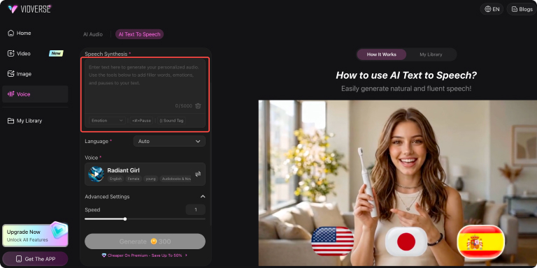Screen dimensions: 537x268
Task: Click the New badge beside Video
Action: coord(56,53)
